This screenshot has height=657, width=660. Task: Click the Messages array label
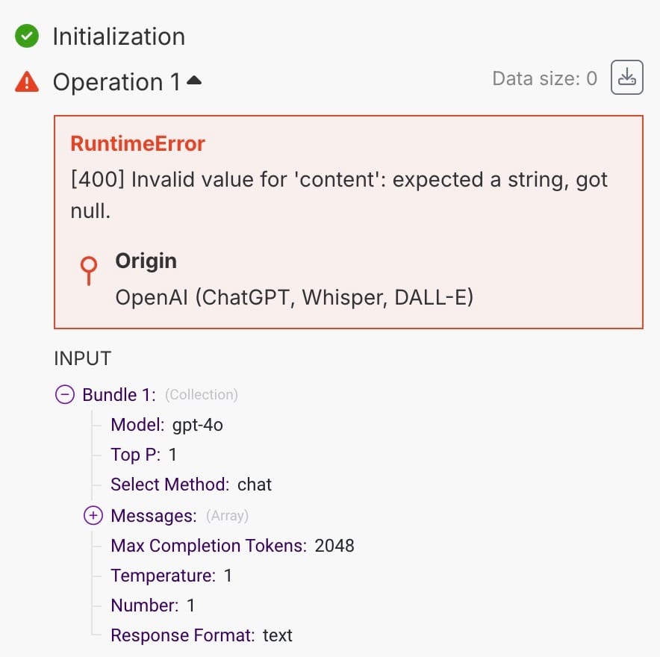coord(154,516)
